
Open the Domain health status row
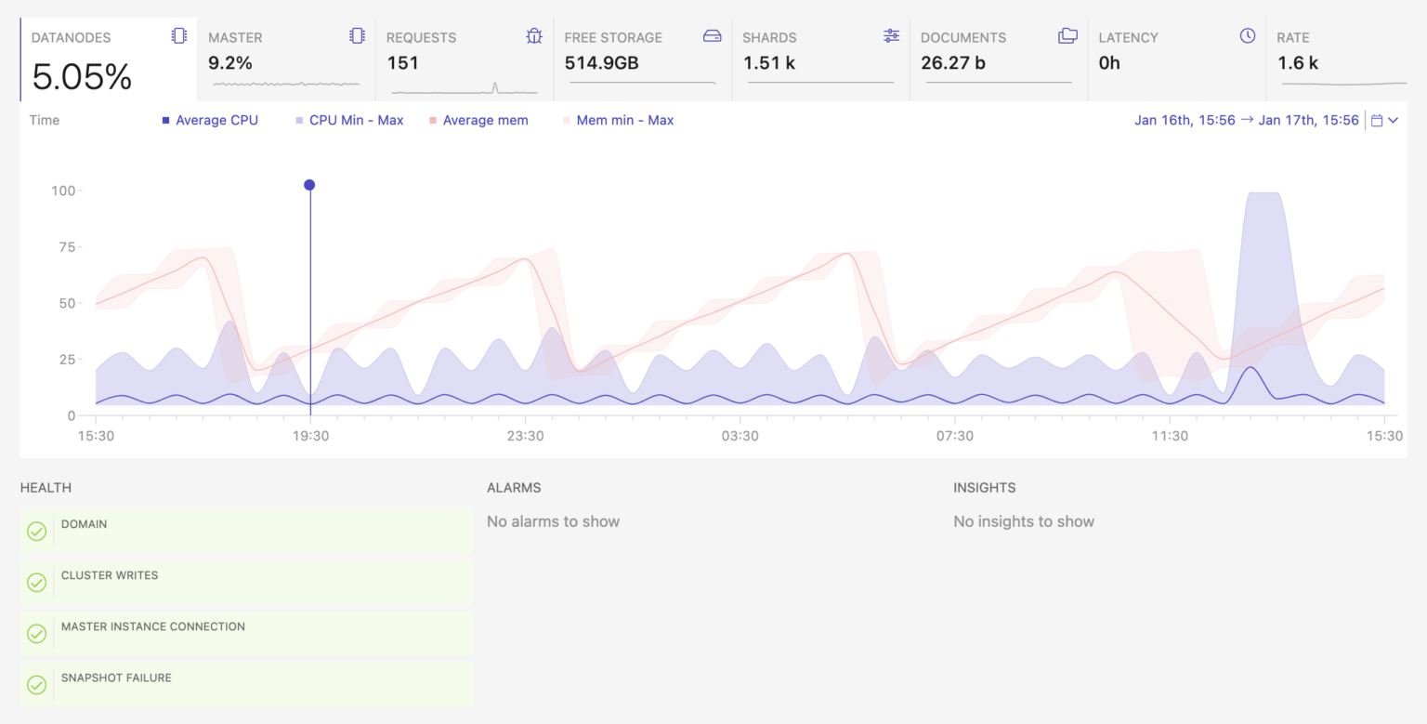point(246,531)
